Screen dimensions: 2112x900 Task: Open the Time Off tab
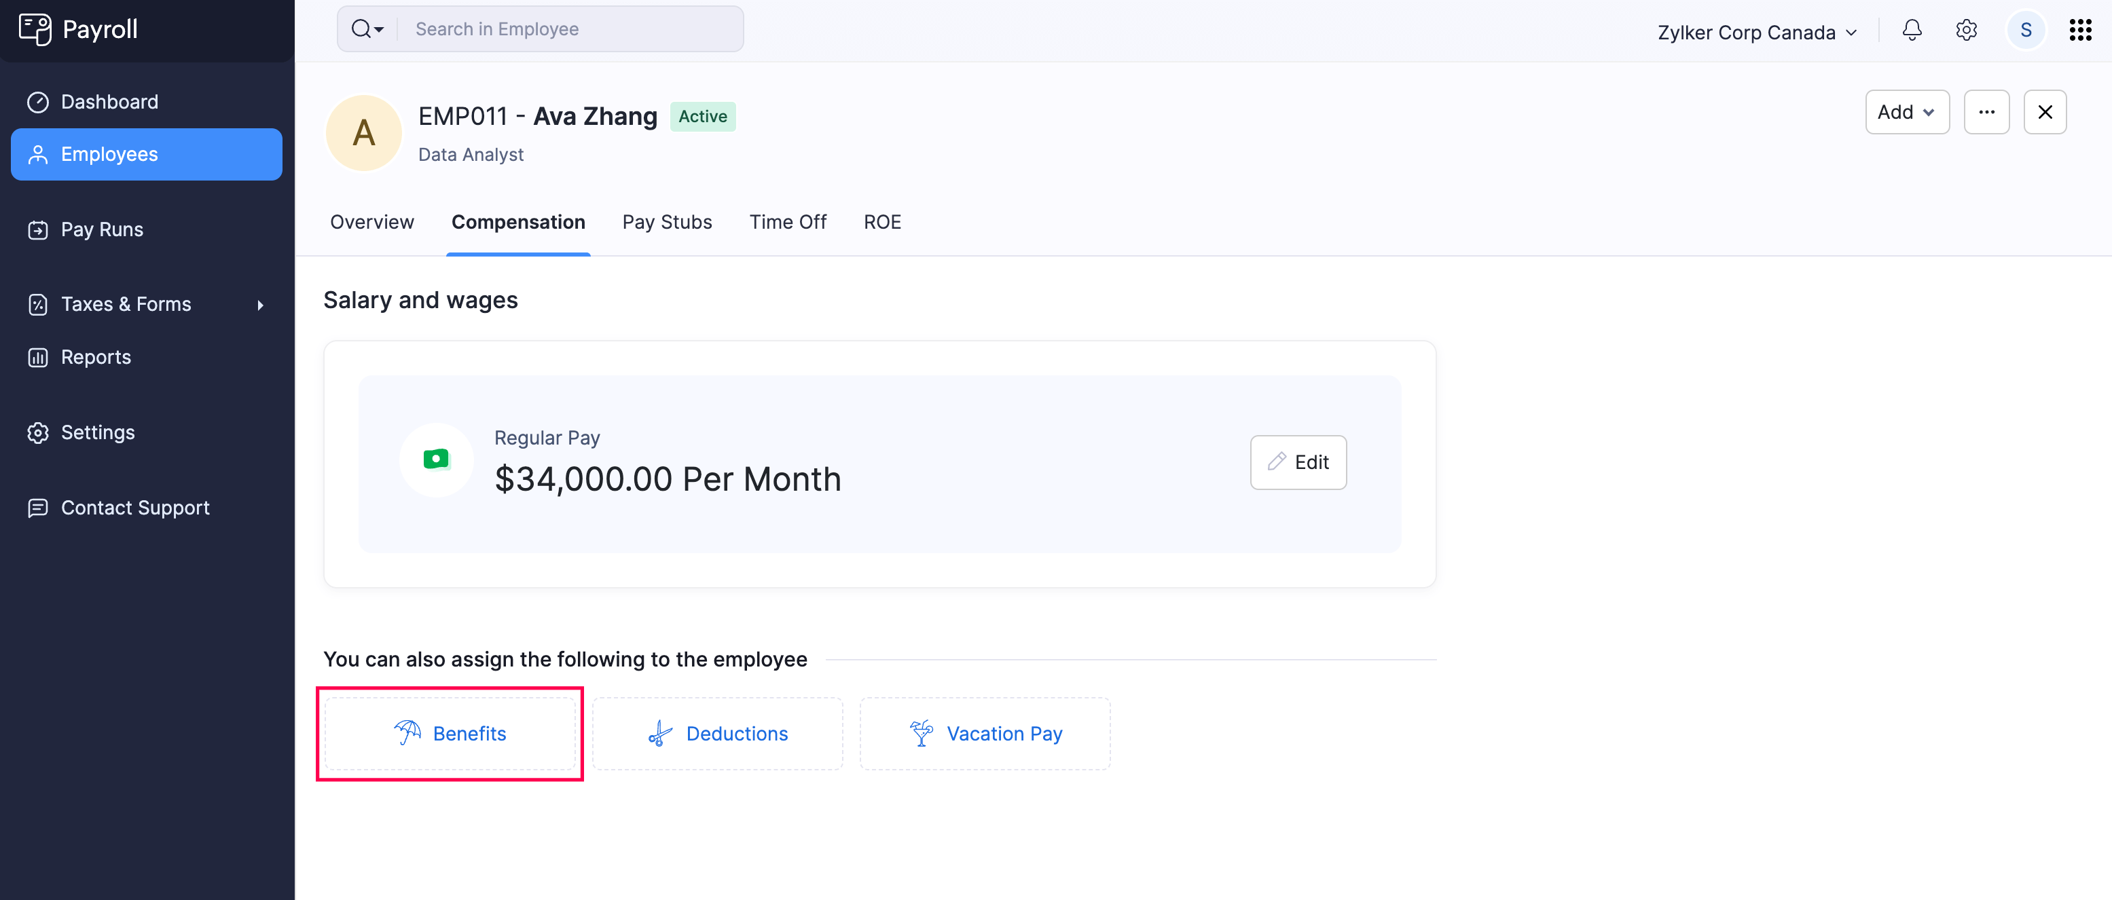pos(787,221)
